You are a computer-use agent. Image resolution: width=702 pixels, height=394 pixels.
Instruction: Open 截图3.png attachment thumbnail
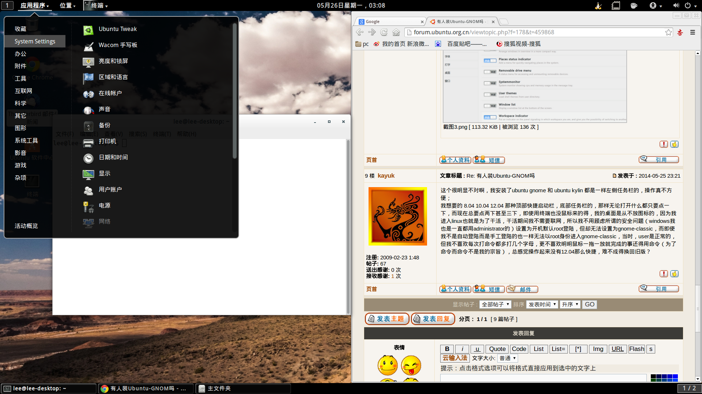pos(535,86)
